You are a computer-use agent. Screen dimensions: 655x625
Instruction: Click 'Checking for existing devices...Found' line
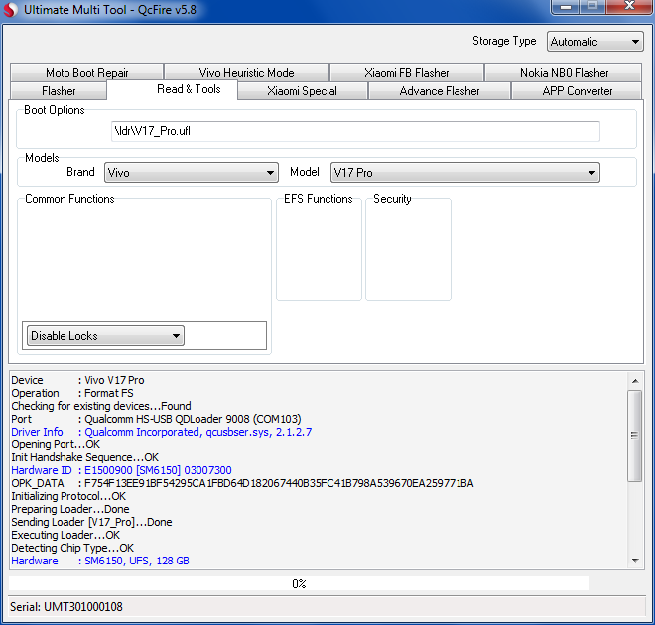click(101, 406)
